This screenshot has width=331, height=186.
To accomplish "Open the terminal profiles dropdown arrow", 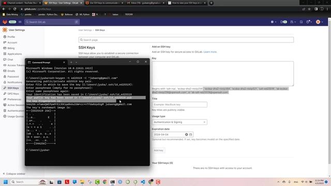I will [x=77, y=62].
